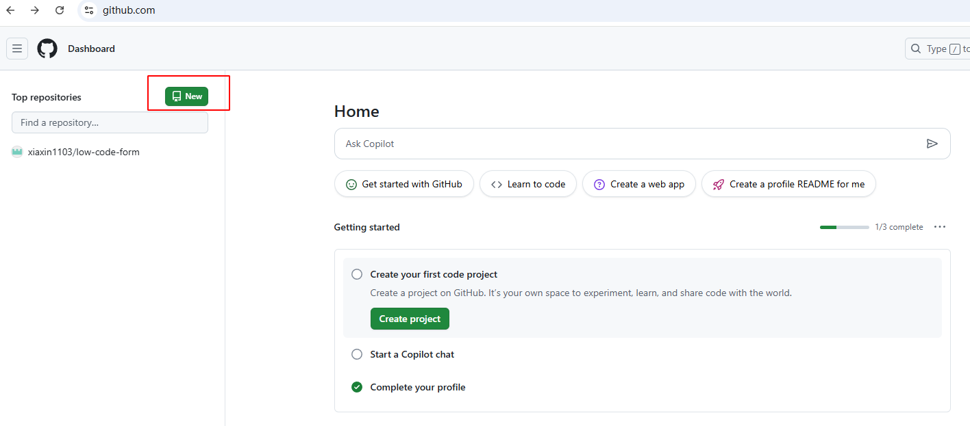970x426 pixels.
Task: Open Start a Copilot chat step
Action: (412, 354)
